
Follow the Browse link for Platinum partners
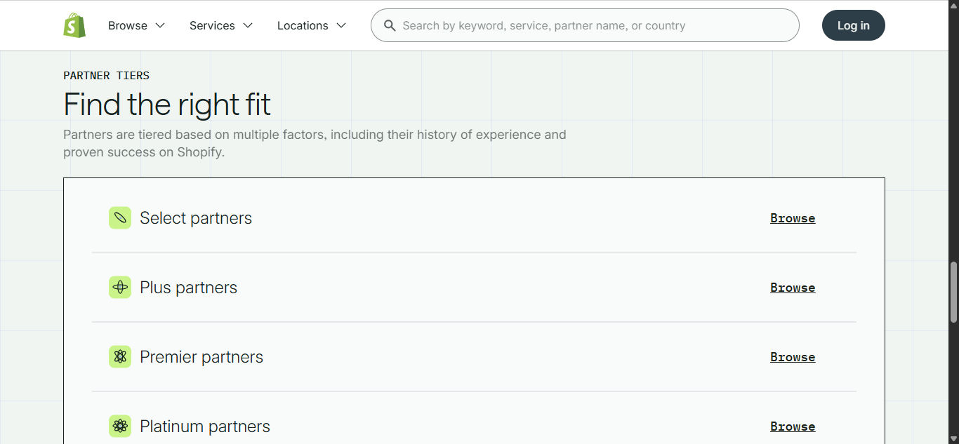tap(792, 426)
